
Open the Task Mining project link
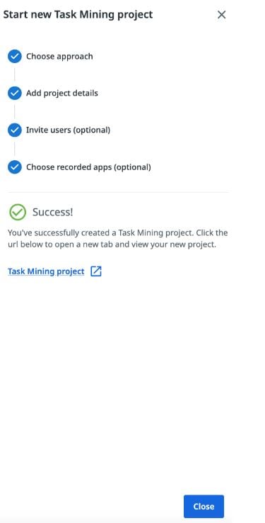[x=46, y=271]
